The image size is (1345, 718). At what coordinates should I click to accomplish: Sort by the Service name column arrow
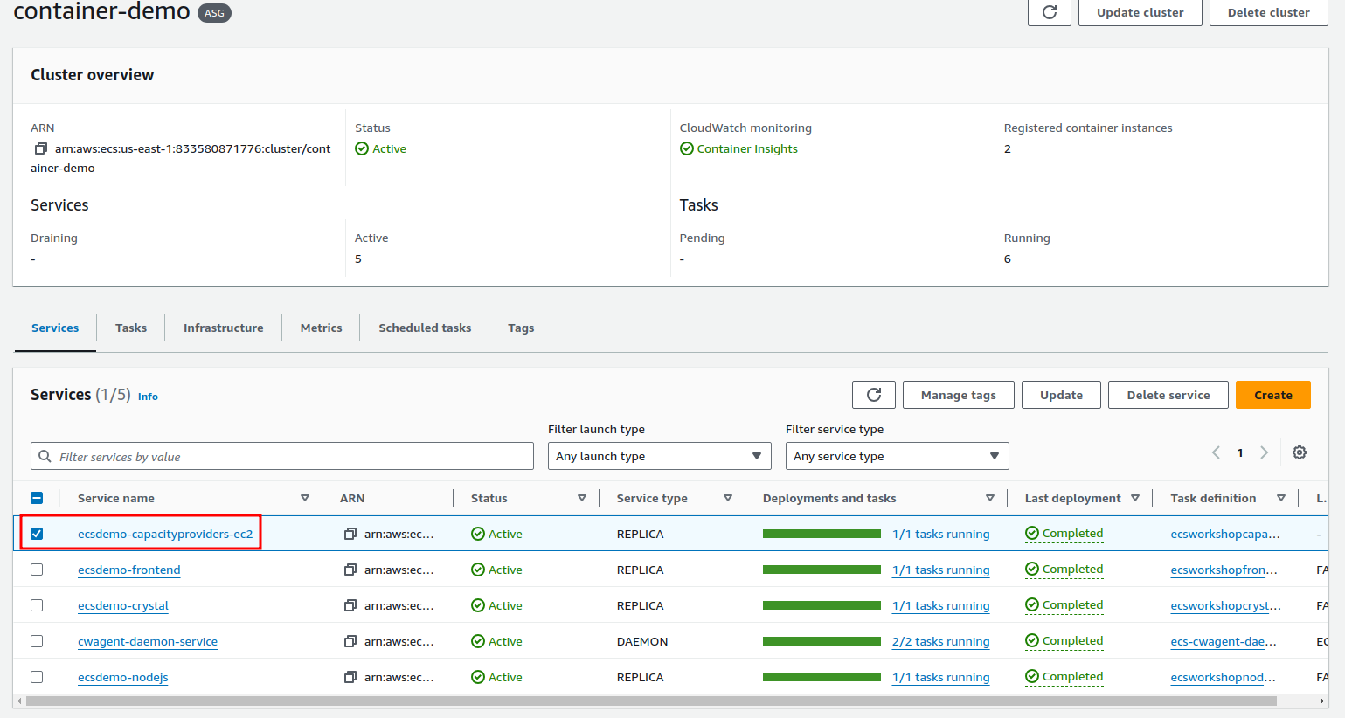[305, 498]
